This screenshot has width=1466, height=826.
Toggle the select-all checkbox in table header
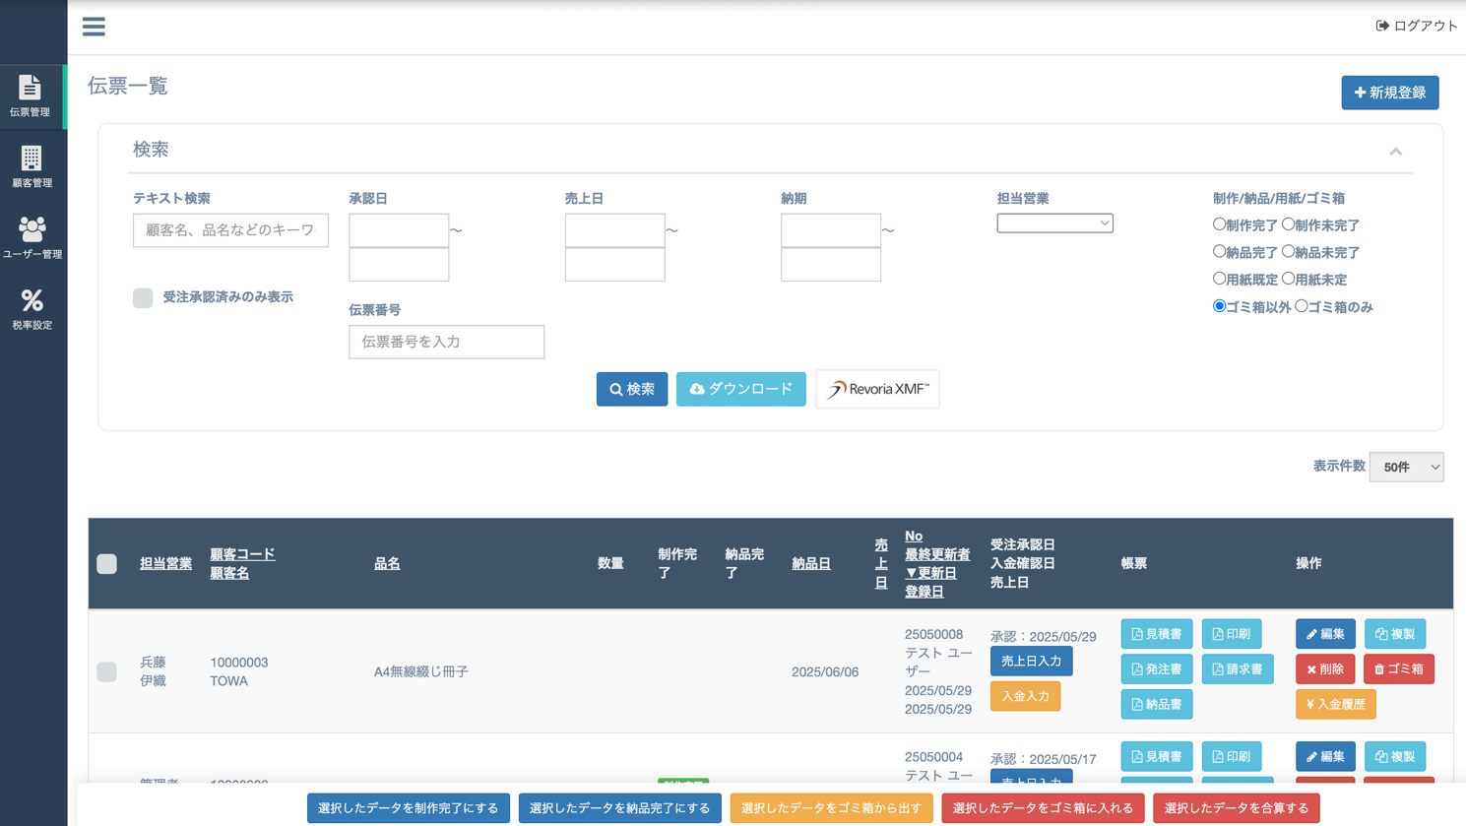pyautogui.click(x=106, y=564)
